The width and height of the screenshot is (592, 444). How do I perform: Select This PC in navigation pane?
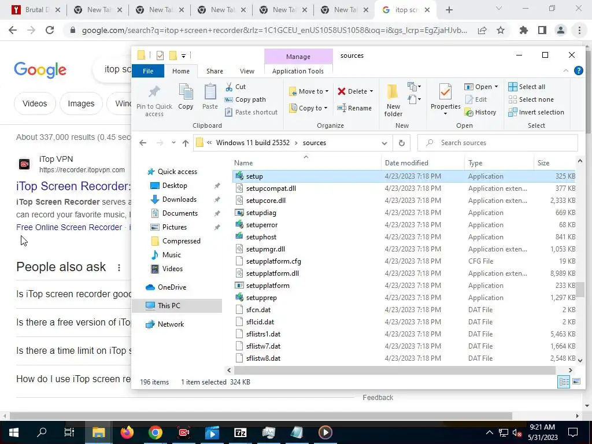click(169, 305)
